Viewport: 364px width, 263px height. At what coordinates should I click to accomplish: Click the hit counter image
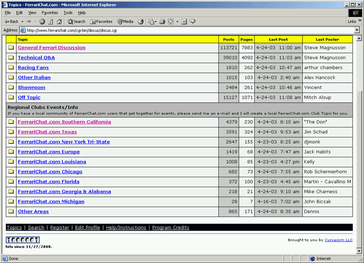pyautogui.click(x=23, y=240)
